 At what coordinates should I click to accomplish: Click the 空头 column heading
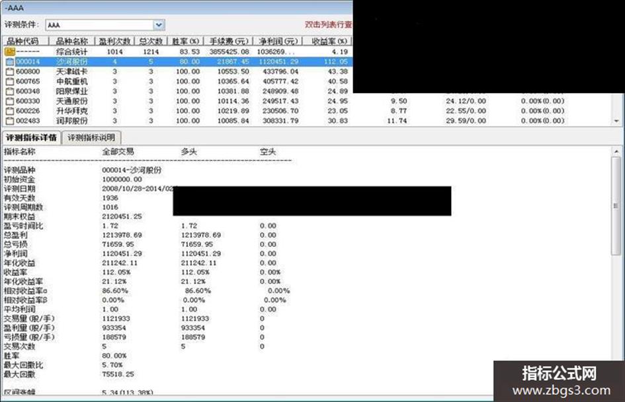click(x=267, y=152)
